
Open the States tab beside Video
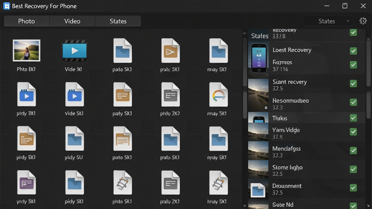(x=118, y=21)
